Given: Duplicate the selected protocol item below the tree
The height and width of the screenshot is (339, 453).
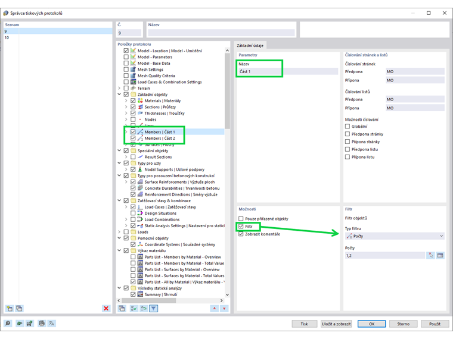Looking at the screenshot, I should pyautogui.click(x=122, y=309).
